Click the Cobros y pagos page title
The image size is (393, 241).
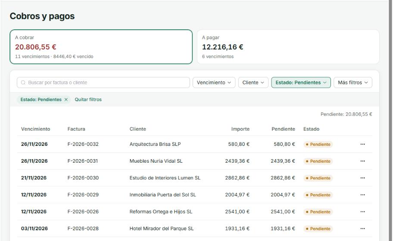tap(42, 16)
